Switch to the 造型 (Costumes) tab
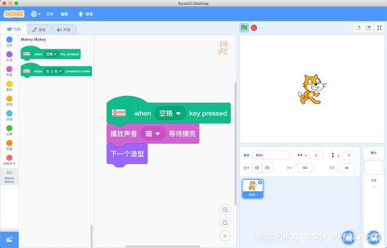 (x=39, y=30)
